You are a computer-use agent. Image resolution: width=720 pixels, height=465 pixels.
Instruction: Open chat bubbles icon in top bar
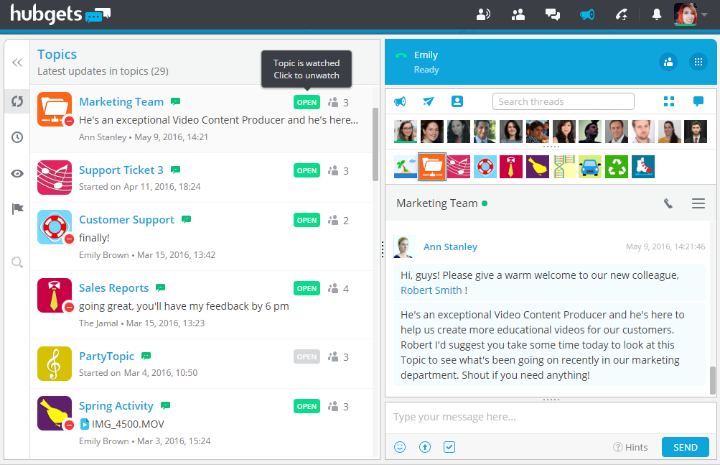[x=553, y=14]
